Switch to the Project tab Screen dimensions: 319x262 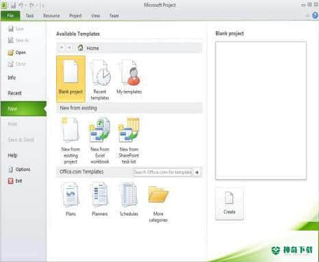coord(75,16)
